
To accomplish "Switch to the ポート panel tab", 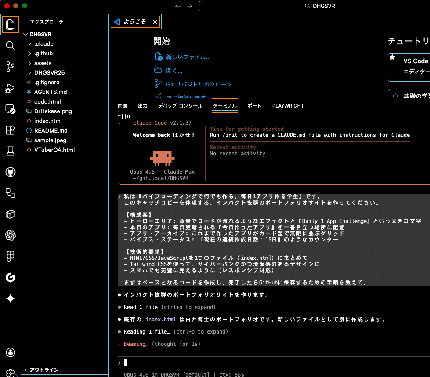I will click(x=254, y=106).
